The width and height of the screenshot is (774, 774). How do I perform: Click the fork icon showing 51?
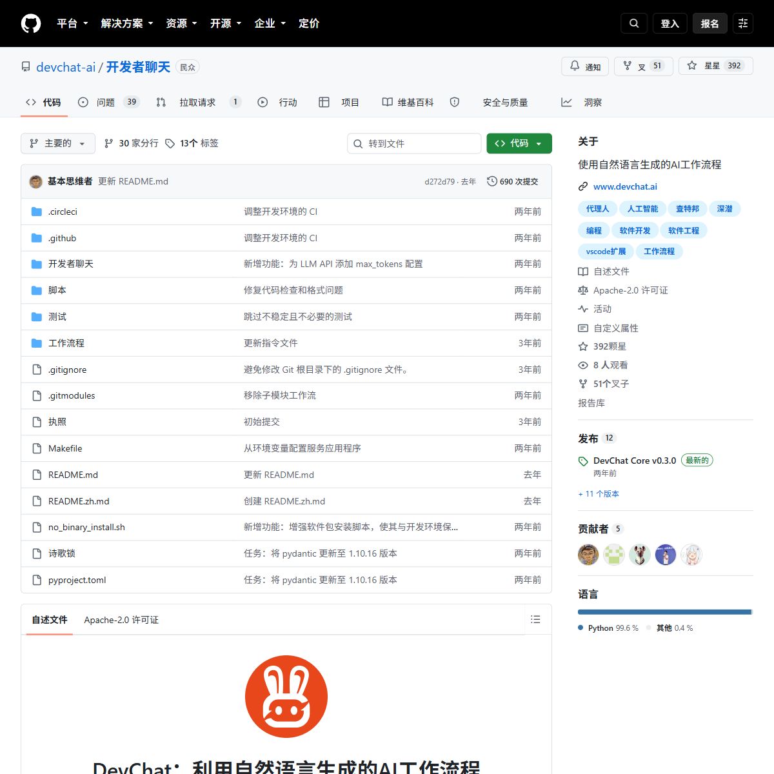628,66
